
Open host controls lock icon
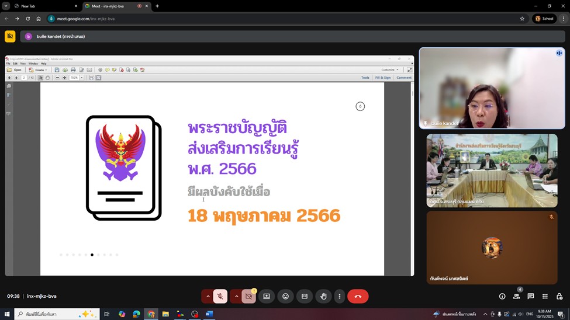[x=559, y=296]
